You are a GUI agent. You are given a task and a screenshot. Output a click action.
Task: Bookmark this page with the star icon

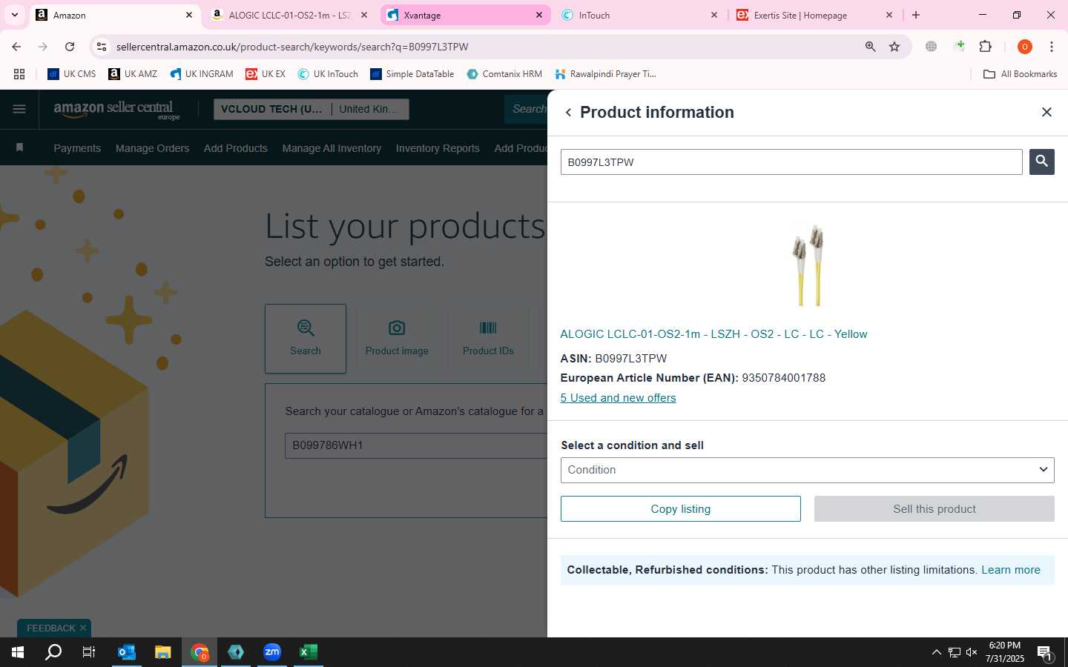click(894, 47)
